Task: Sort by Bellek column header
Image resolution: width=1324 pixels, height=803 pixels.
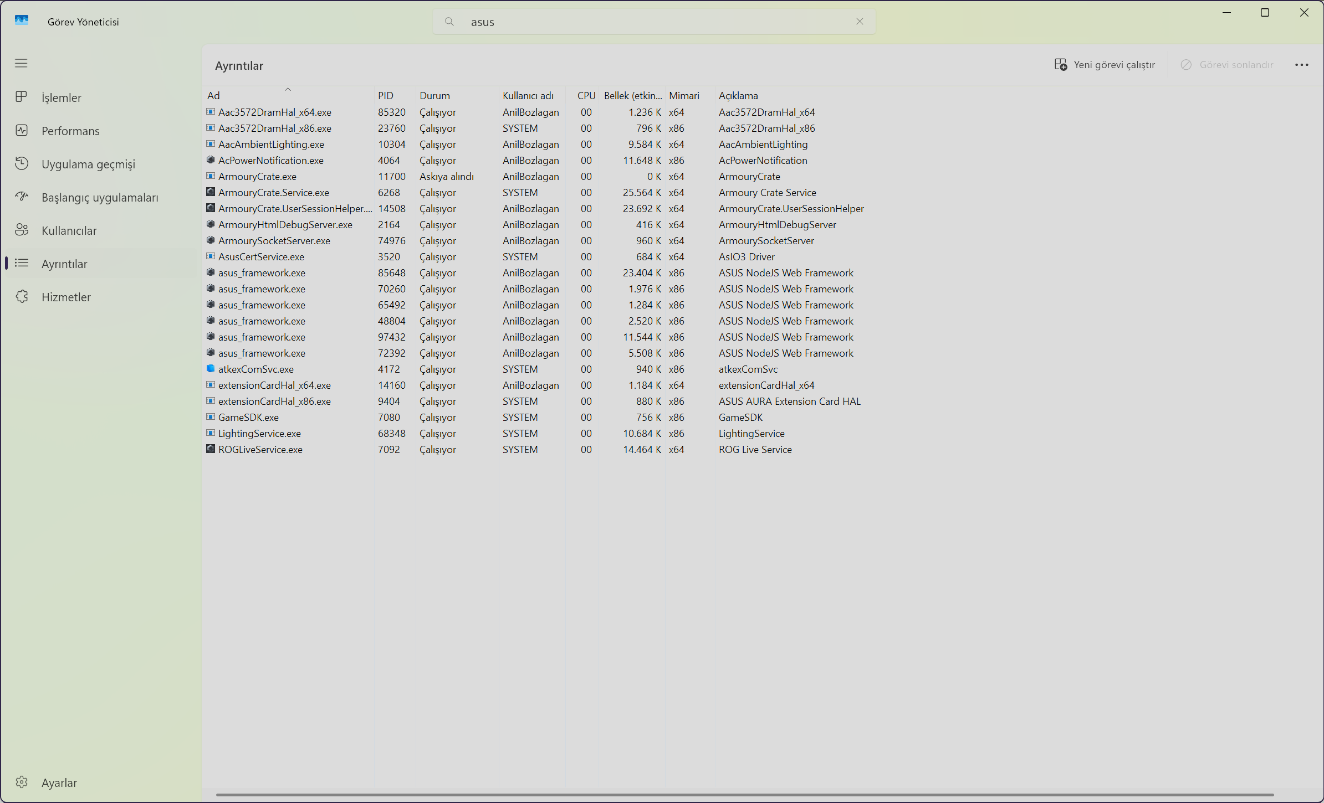Action: (x=632, y=95)
